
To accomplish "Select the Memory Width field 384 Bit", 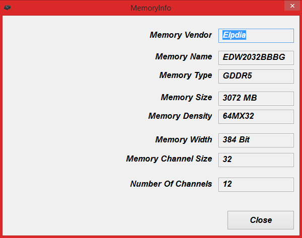I will click(256, 140).
